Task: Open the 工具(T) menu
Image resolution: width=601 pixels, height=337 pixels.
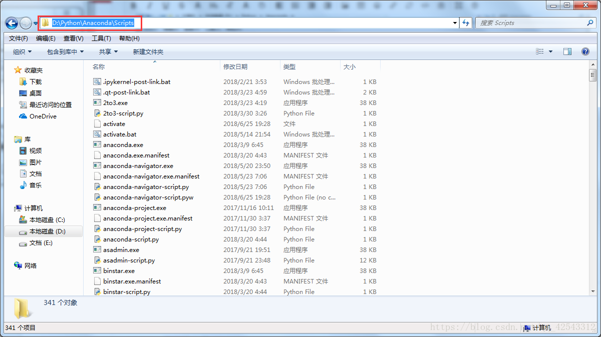Action: tap(101, 38)
